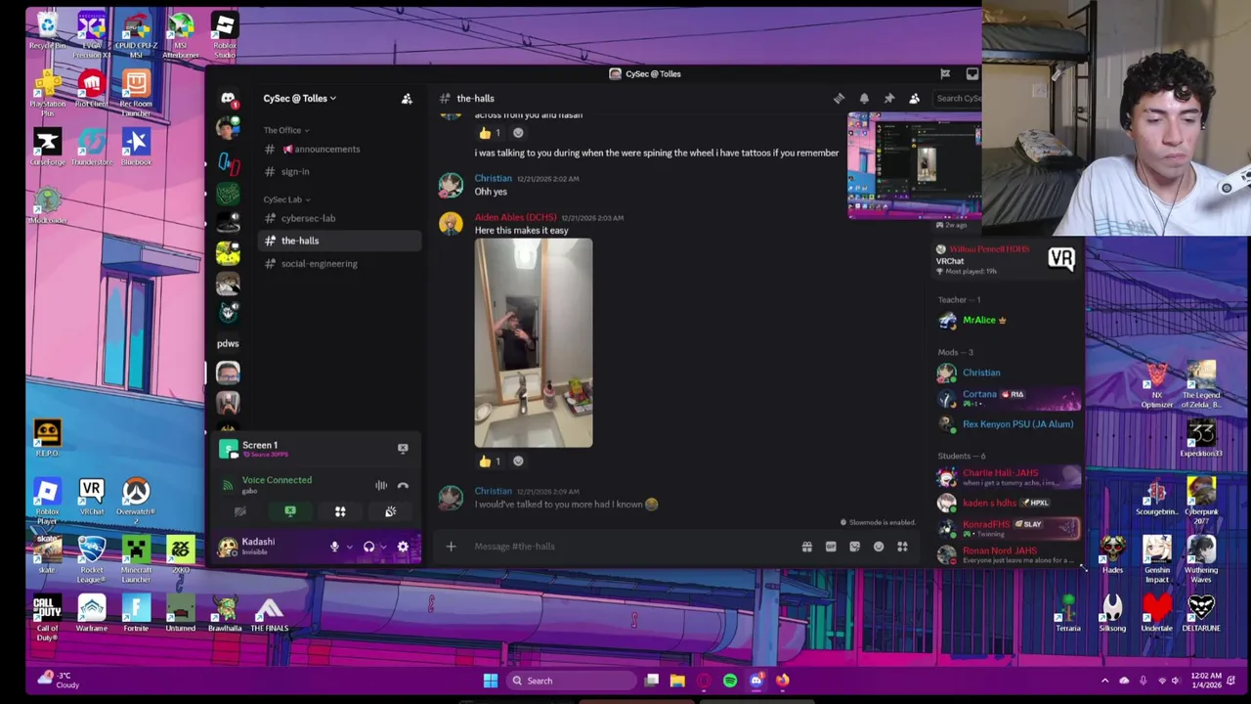The image size is (1251, 704).
Task: Expand headphone output options chevron
Action: tap(383, 548)
